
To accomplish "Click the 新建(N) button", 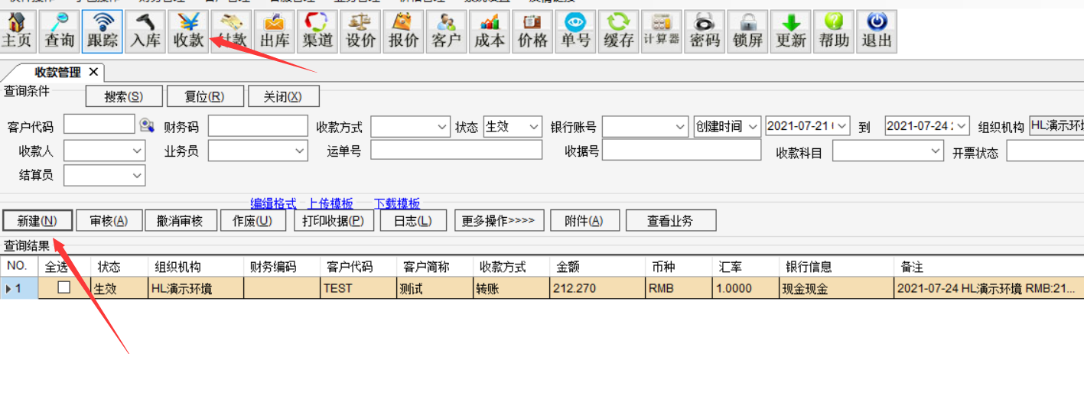I will click(x=37, y=221).
